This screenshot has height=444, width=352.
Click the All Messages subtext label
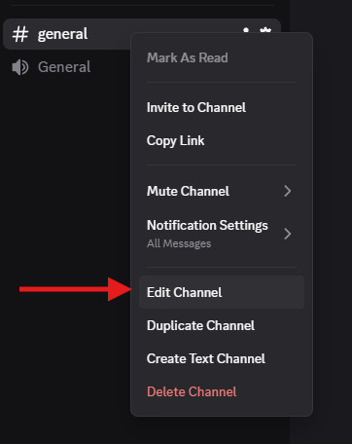pyautogui.click(x=179, y=243)
